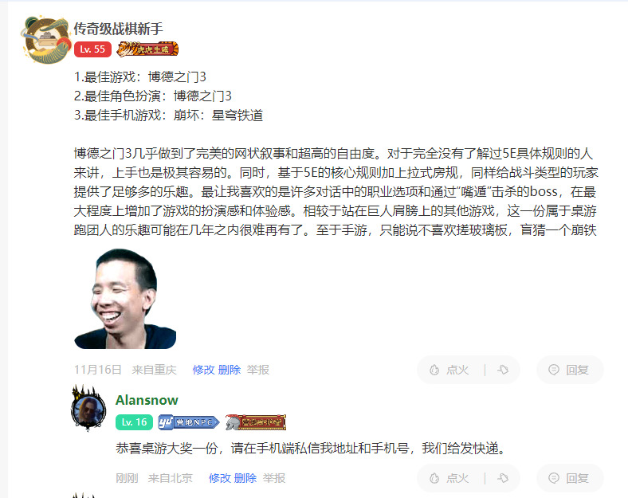Click the 当地NPC blue badge
628x498 pixels.
(188, 422)
